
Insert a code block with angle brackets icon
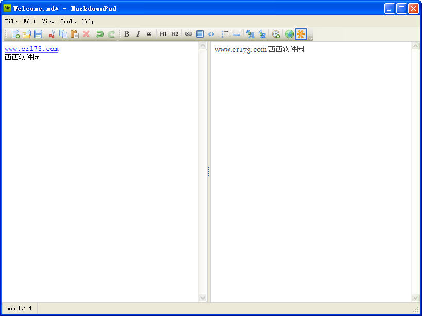tap(211, 34)
